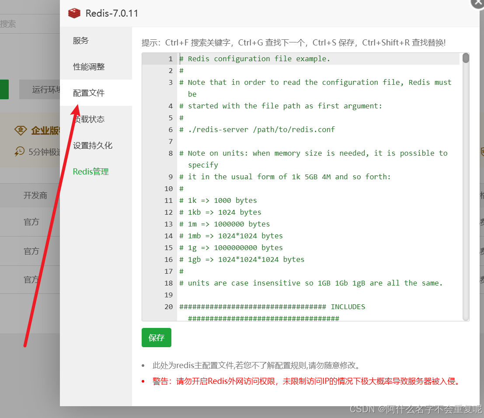The width and height of the screenshot is (484, 418).
Task: Click line '# 1gb => 1024*1024*1024 bytes'
Action: pos(242,260)
